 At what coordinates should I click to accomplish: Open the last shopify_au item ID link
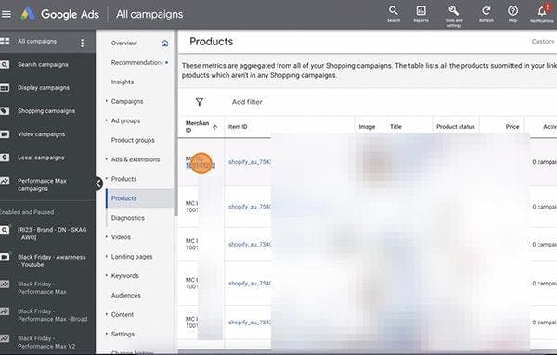point(250,323)
